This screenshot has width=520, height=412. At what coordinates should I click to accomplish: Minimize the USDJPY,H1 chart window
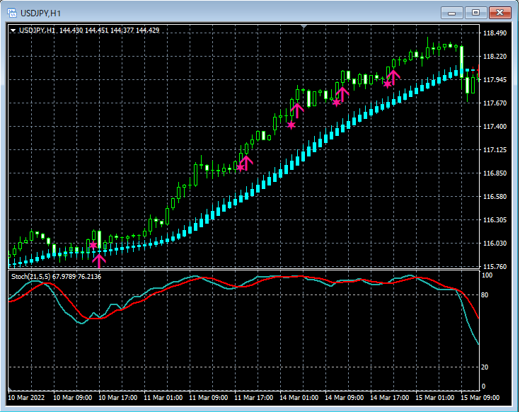(451, 13)
